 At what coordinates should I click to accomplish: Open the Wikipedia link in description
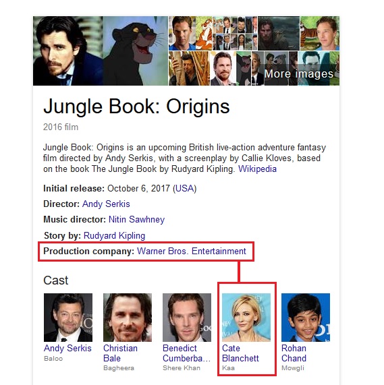257,169
